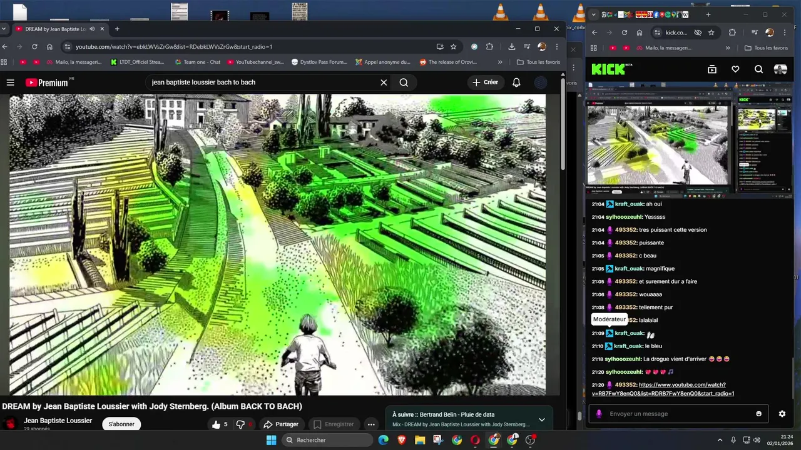Save the video with Enregistrer
This screenshot has width=801, height=450.
point(334,424)
